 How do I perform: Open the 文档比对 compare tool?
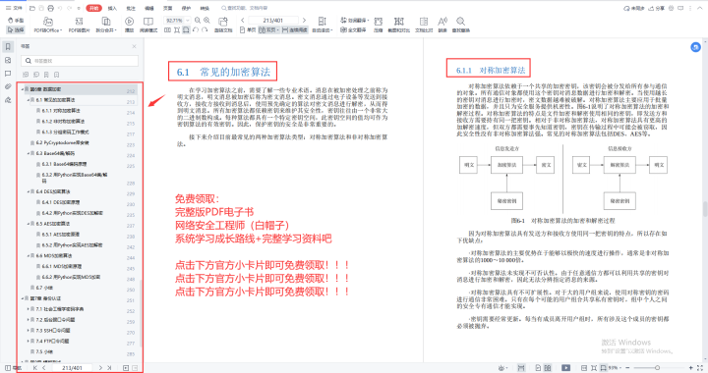424,25
